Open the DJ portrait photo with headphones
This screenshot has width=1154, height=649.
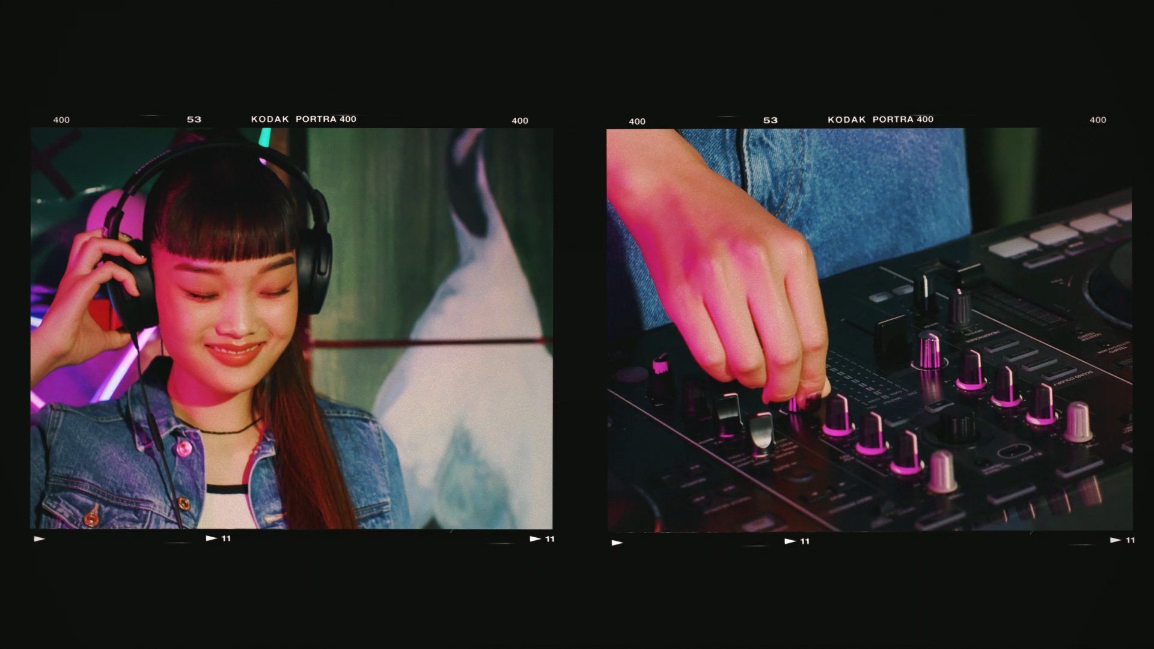tap(292, 328)
